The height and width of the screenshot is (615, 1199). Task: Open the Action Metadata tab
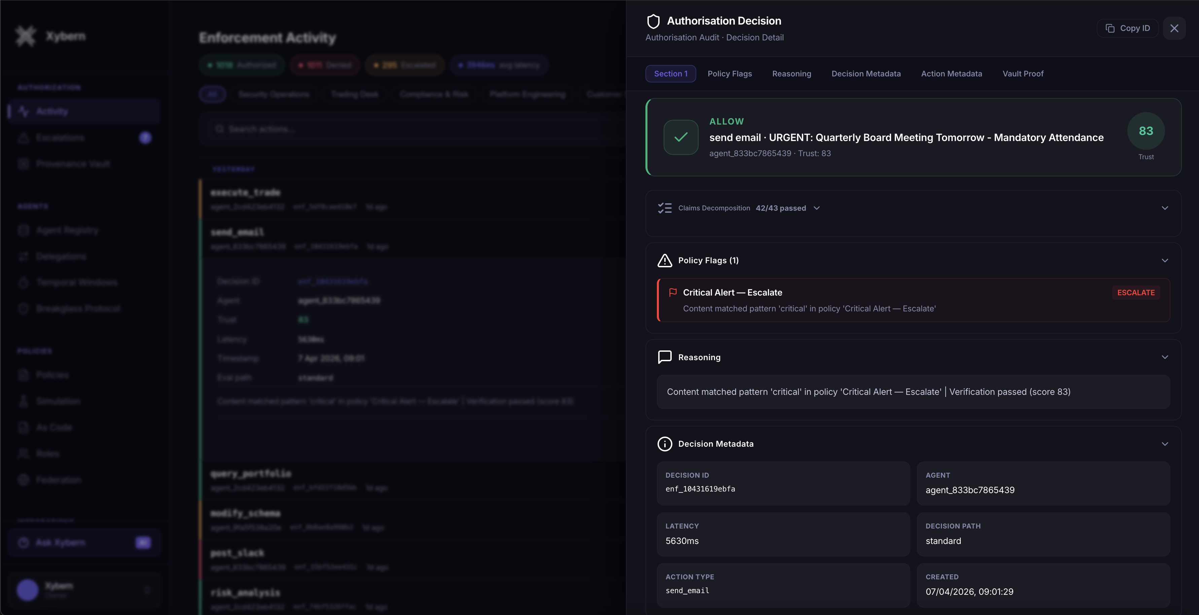951,74
